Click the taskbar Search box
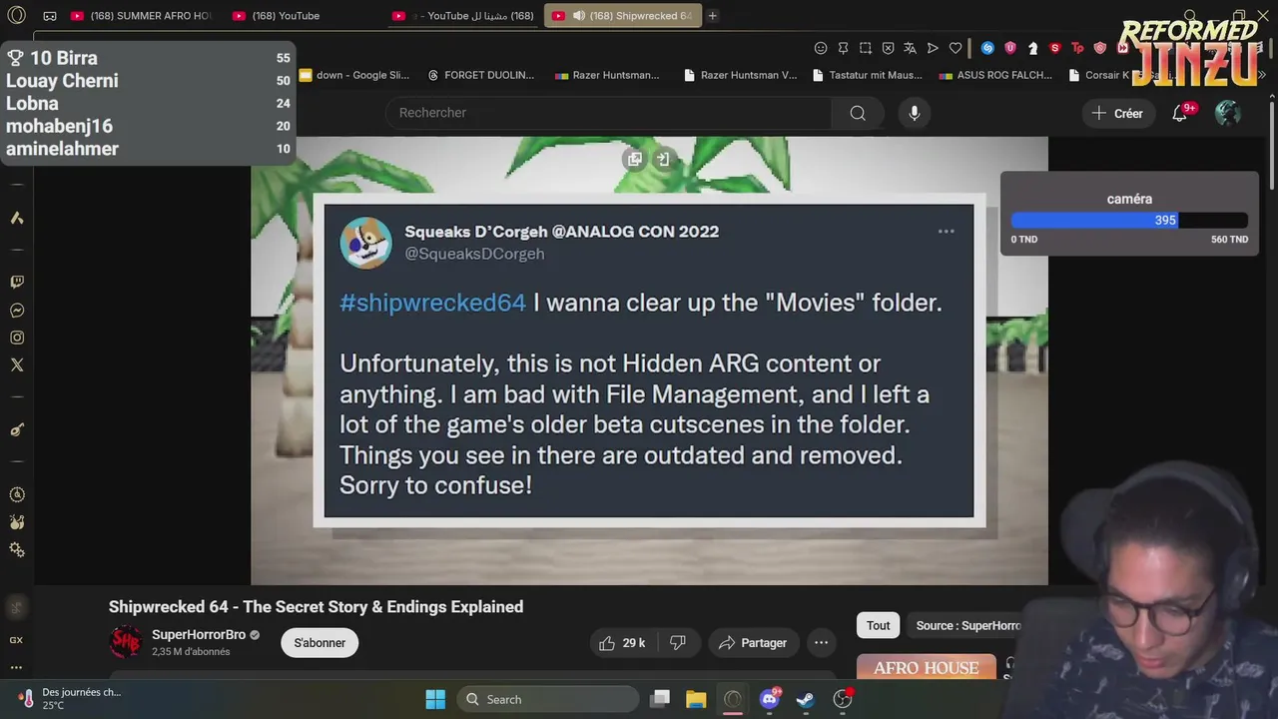 point(548,699)
